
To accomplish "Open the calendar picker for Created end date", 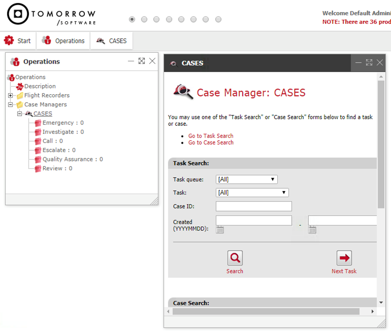I will (312, 230).
